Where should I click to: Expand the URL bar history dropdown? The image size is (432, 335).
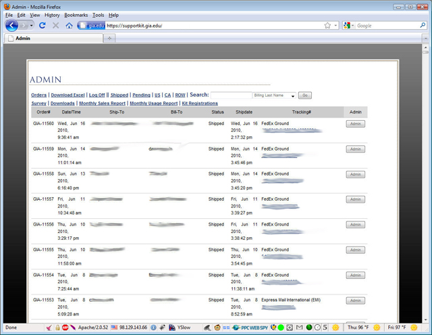click(x=335, y=26)
